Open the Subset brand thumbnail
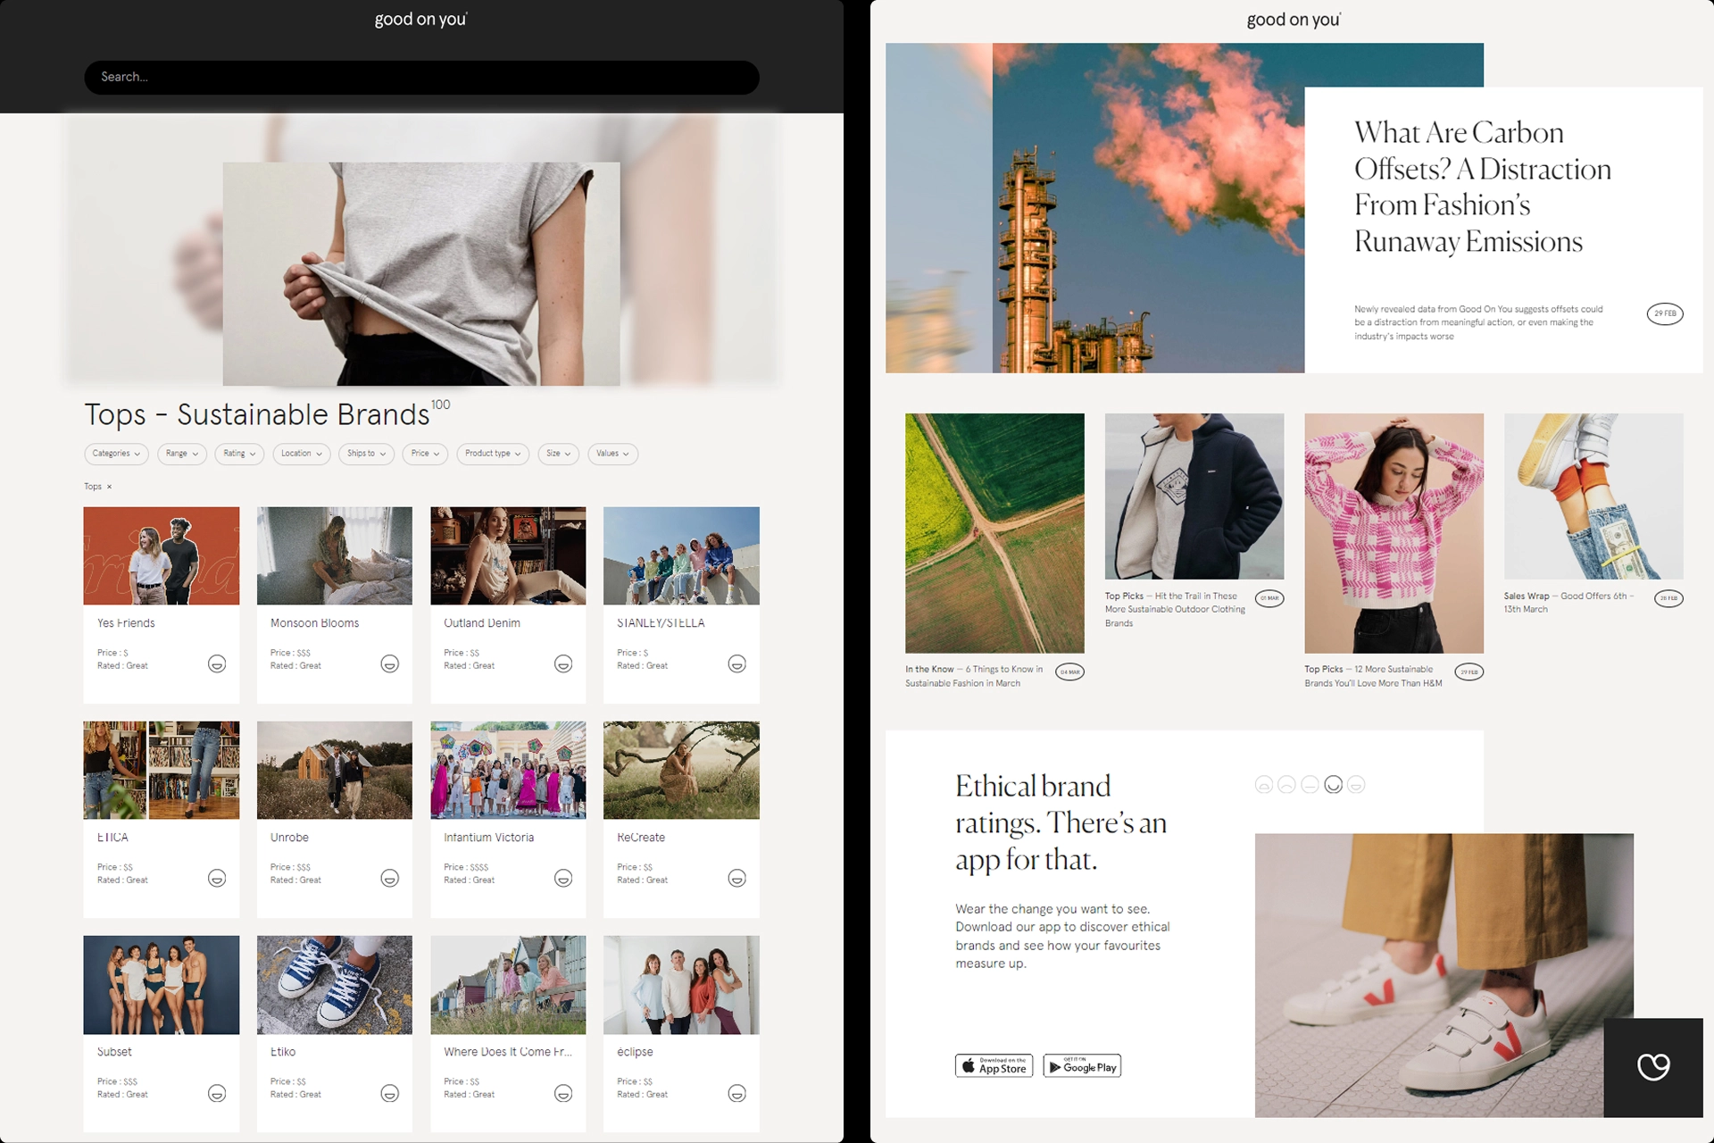The image size is (1714, 1143). (162, 985)
